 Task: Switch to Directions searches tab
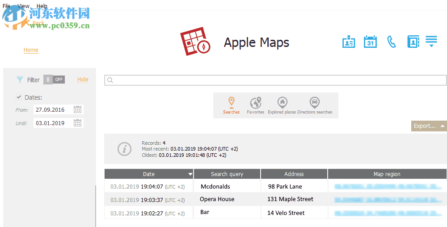[x=315, y=105]
